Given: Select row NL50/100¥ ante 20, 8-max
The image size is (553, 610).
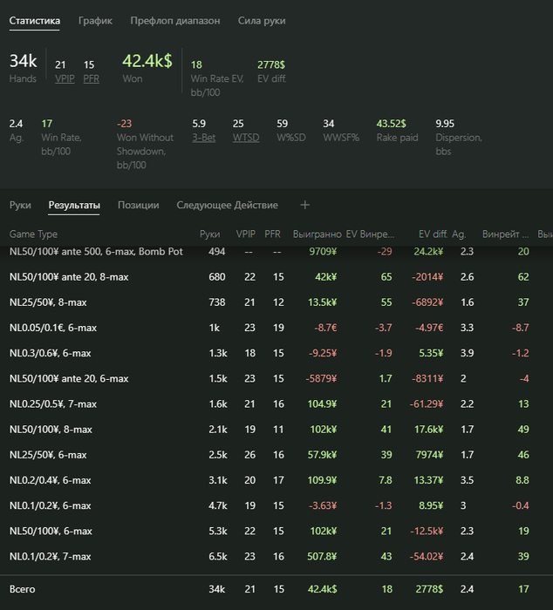Looking at the screenshot, I should tap(276, 277).
